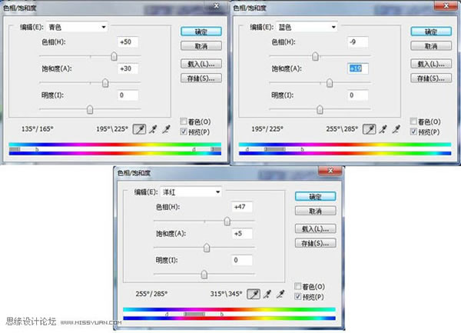
Task: Click 取消 in the Blue (蓝色) dialog
Action: 431,46
